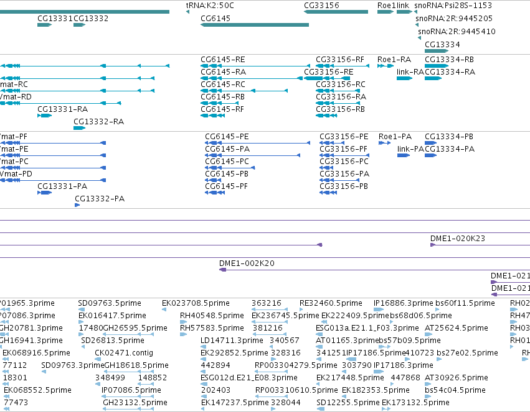Click transcript label CG6145-RA

click(x=223, y=72)
